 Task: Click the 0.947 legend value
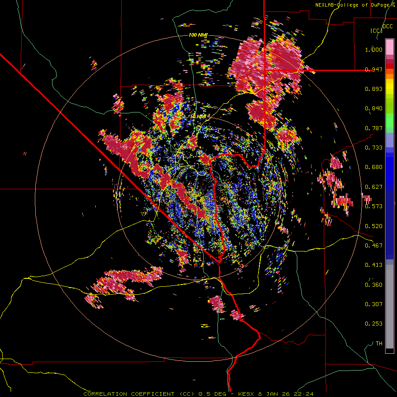[x=374, y=69]
